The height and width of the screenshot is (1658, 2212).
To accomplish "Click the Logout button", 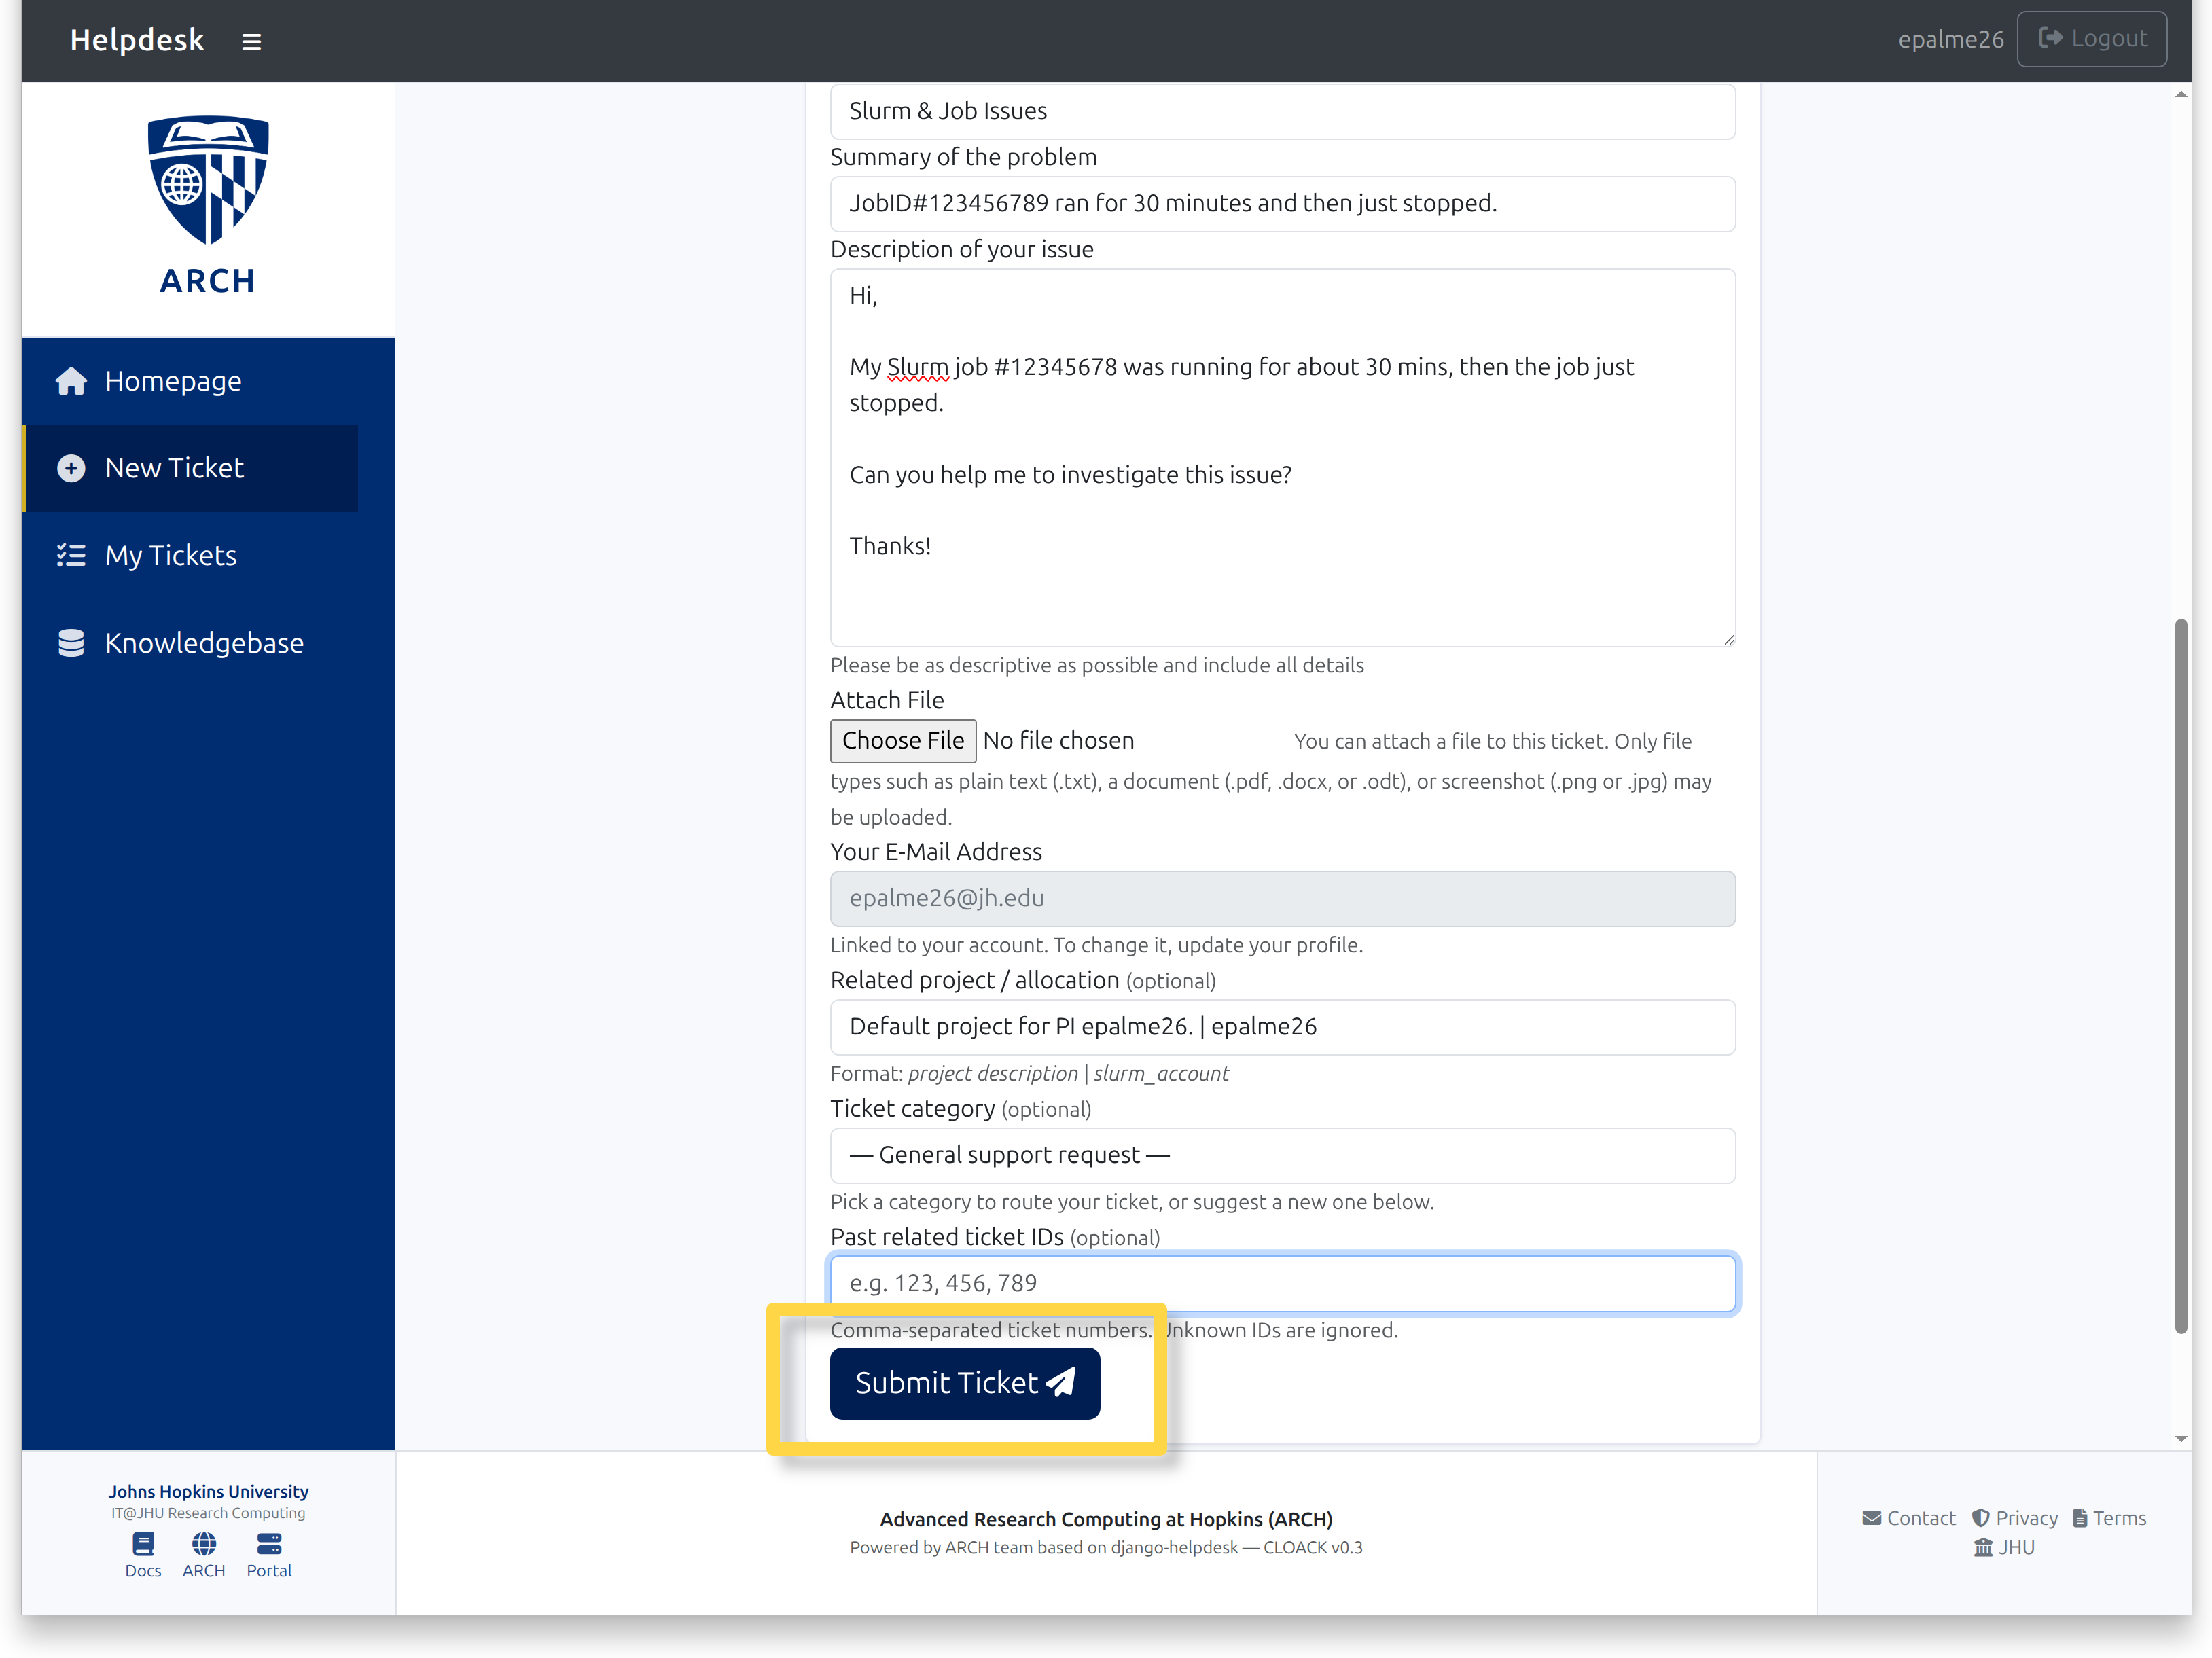I will coord(2091,39).
